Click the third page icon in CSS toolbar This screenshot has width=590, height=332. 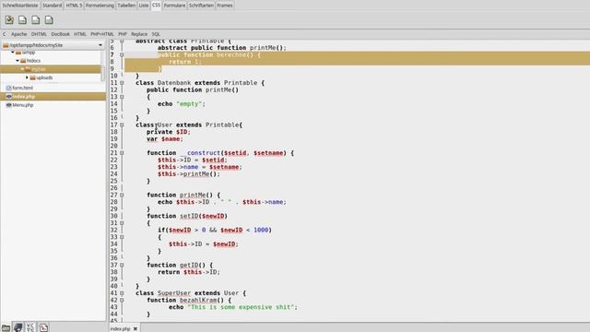point(36,20)
